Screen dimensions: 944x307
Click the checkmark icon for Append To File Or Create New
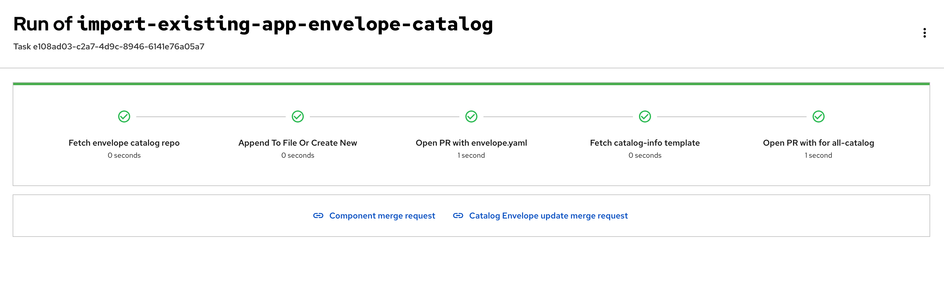[297, 117]
